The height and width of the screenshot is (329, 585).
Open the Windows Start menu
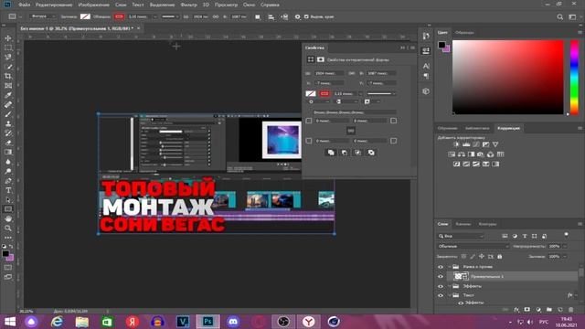click(9, 322)
